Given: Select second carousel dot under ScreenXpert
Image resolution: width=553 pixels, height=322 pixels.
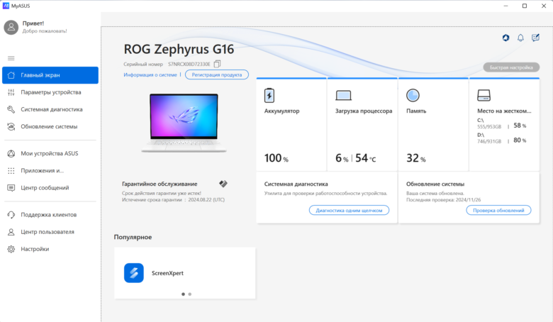Looking at the screenshot, I should tap(190, 294).
